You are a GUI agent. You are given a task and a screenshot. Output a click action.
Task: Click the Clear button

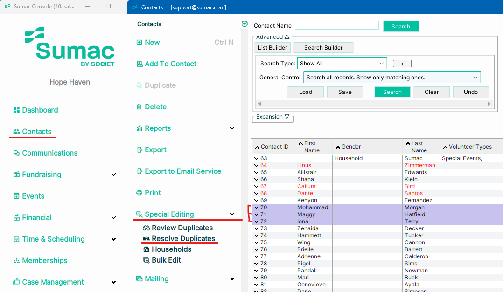[432, 92]
